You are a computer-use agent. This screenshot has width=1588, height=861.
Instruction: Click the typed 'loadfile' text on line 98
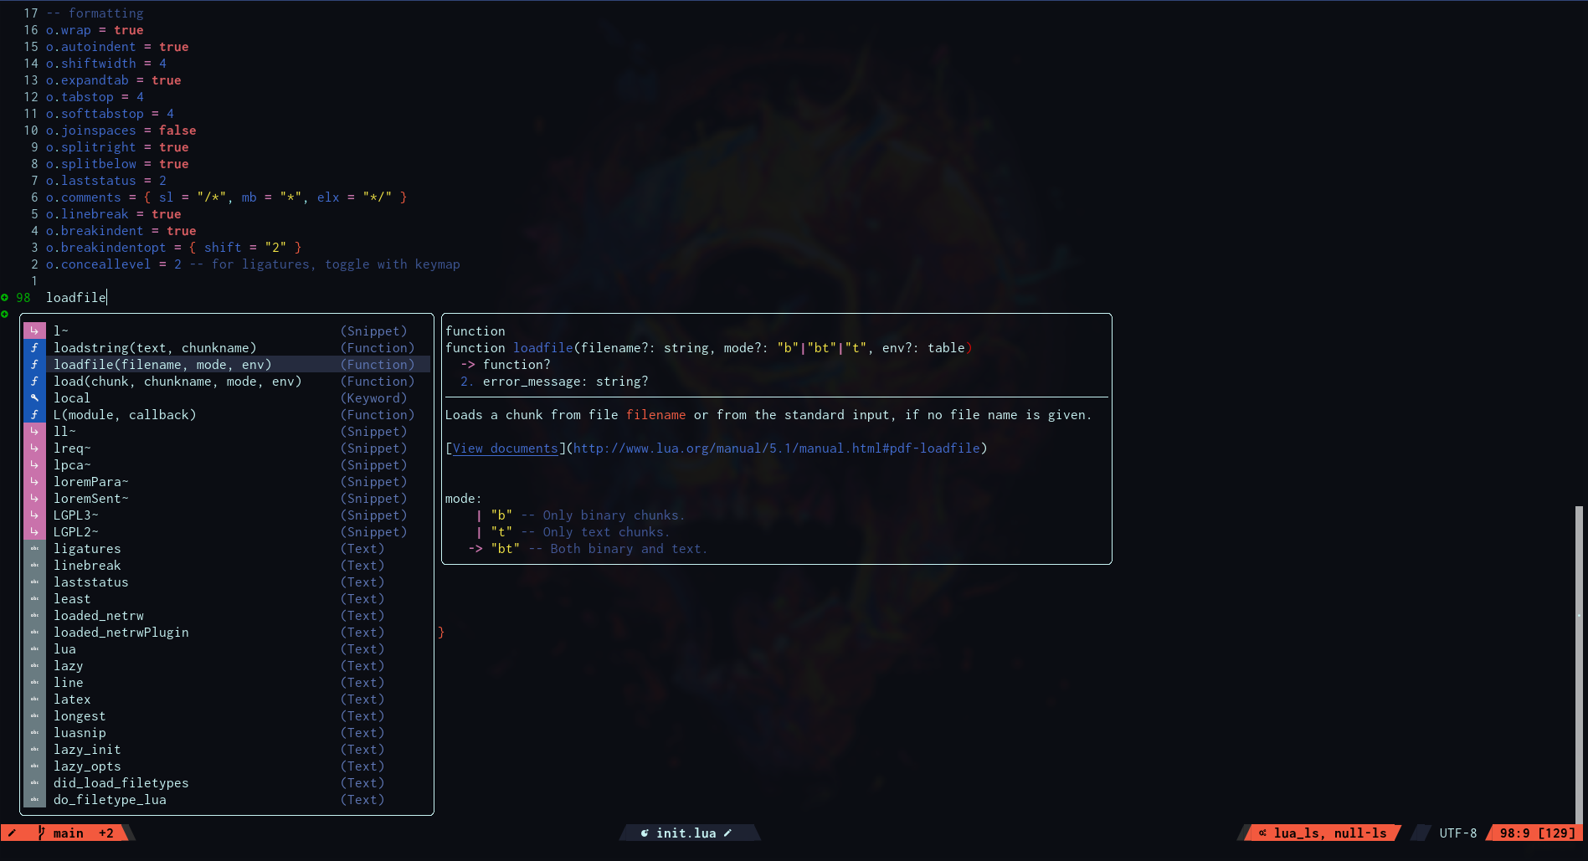(76, 298)
